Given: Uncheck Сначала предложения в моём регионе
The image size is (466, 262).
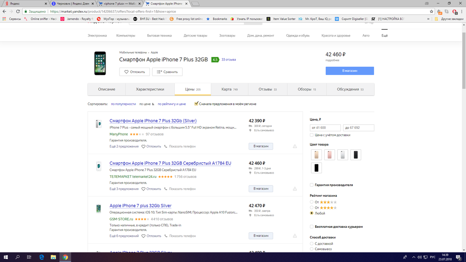Looking at the screenshot, I should coord(196,104).
